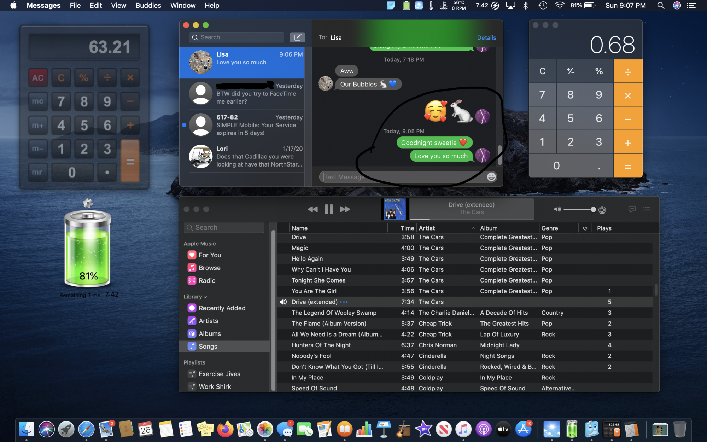Open the Edit menu
The width and height of the screenshot is (707, 442).
click(x=95, y=5)
